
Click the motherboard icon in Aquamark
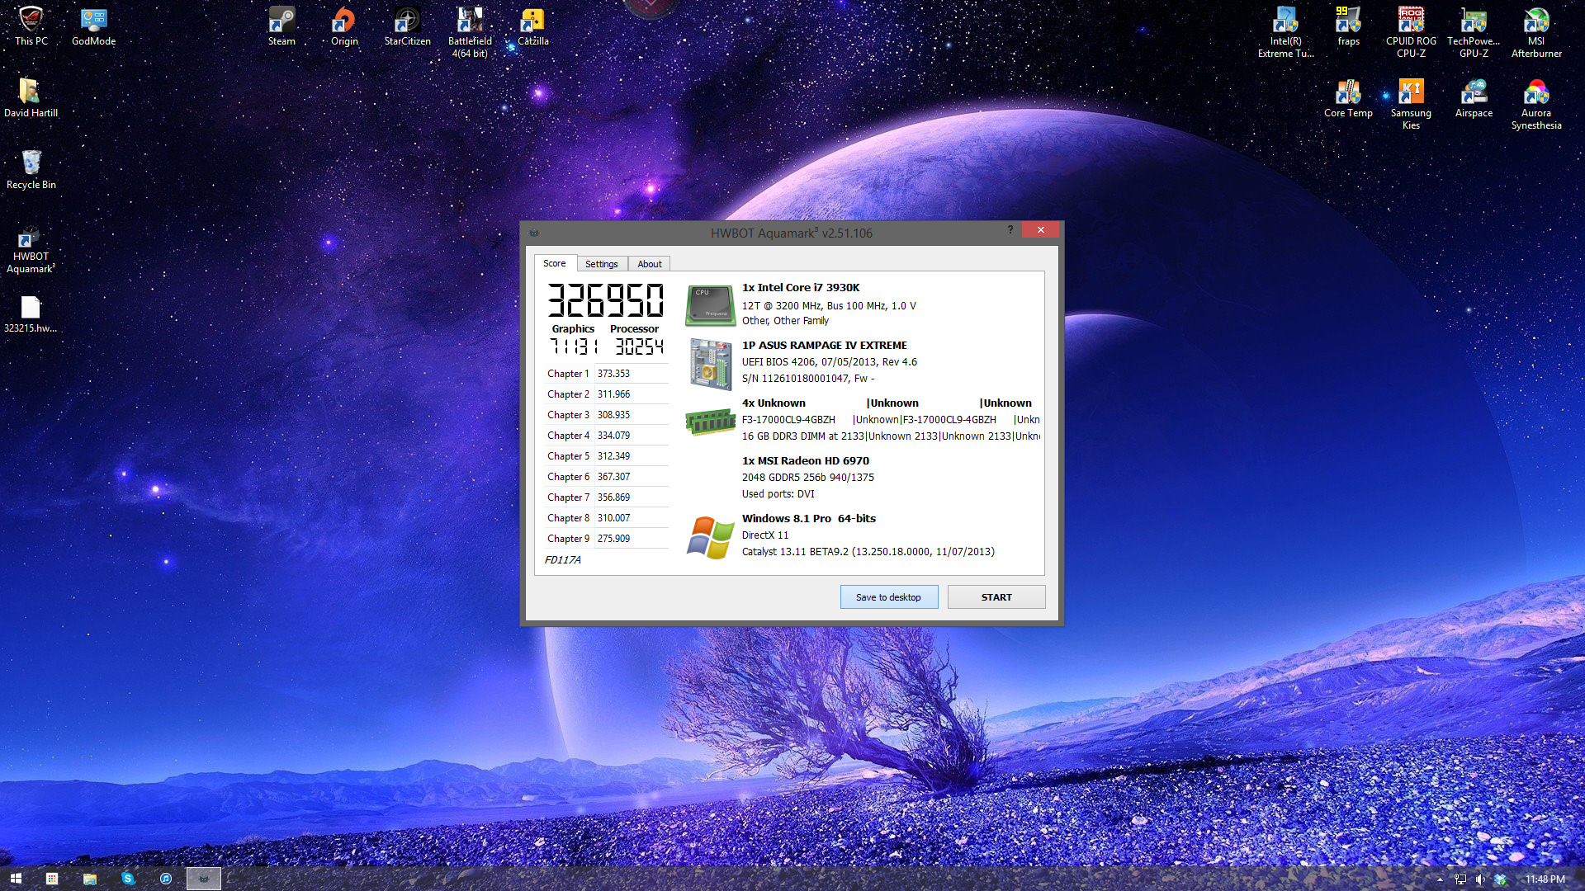[x=710, y=364]
